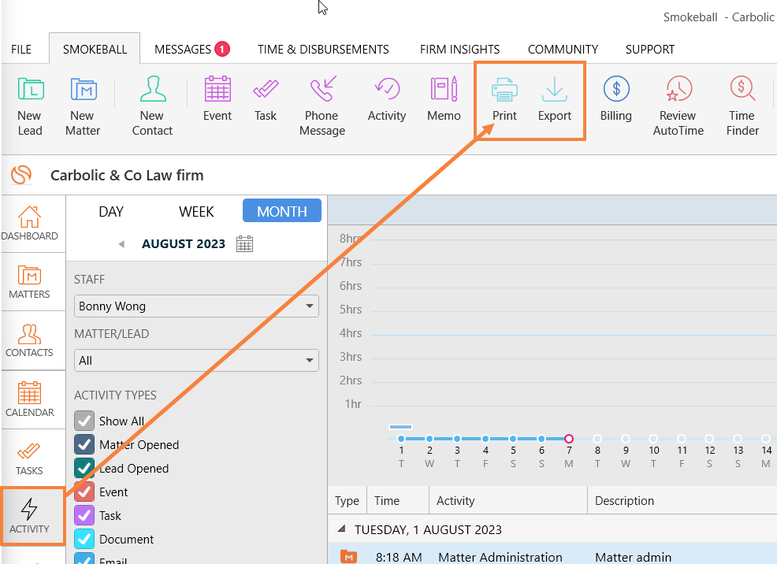777x564 pixels.
Task: Click the orange matter icon in 8:18 AM row
Action: tap(348, 557)
